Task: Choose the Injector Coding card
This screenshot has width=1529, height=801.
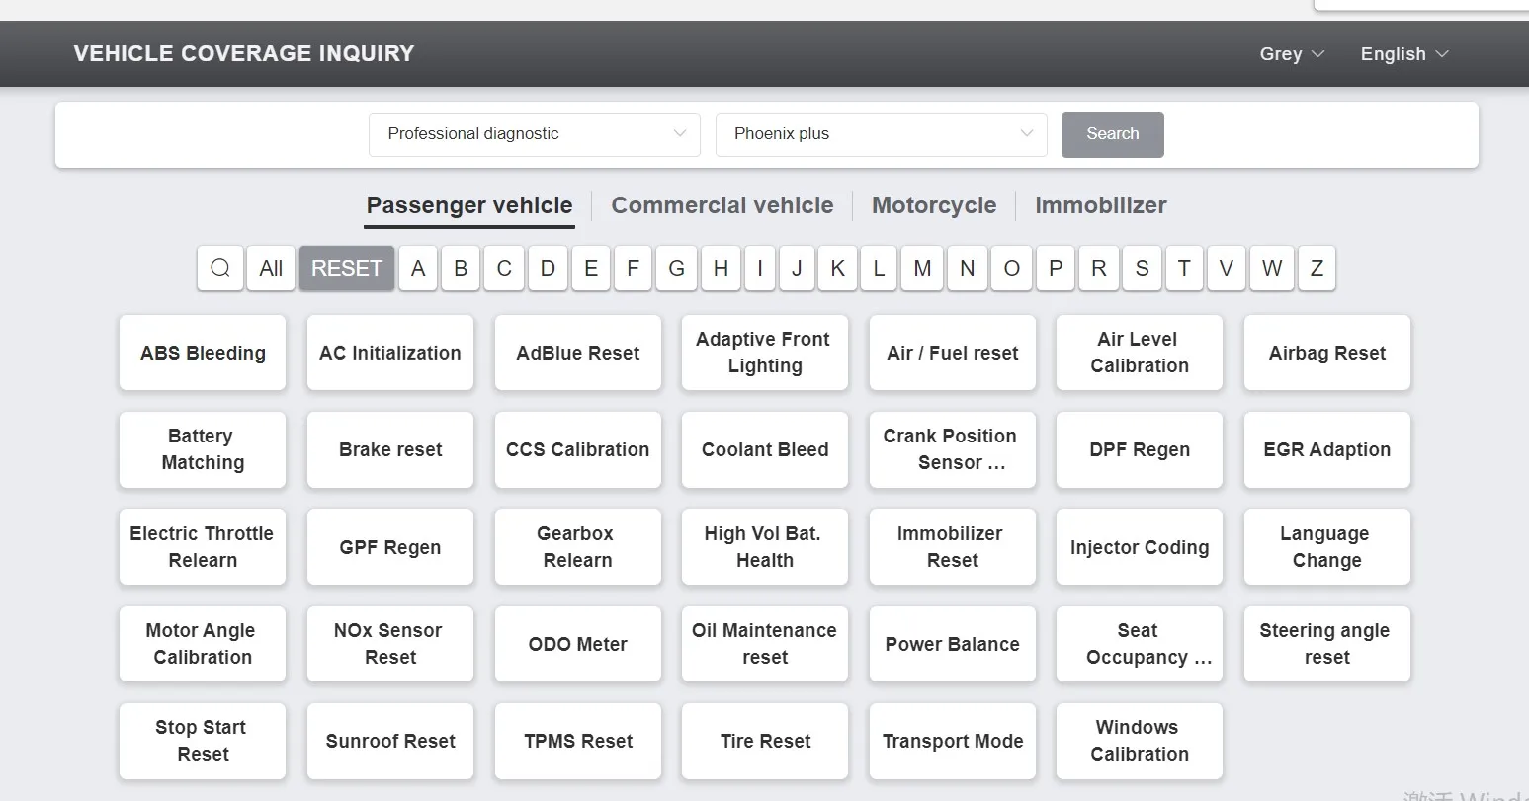Action: coord(1140,547)
